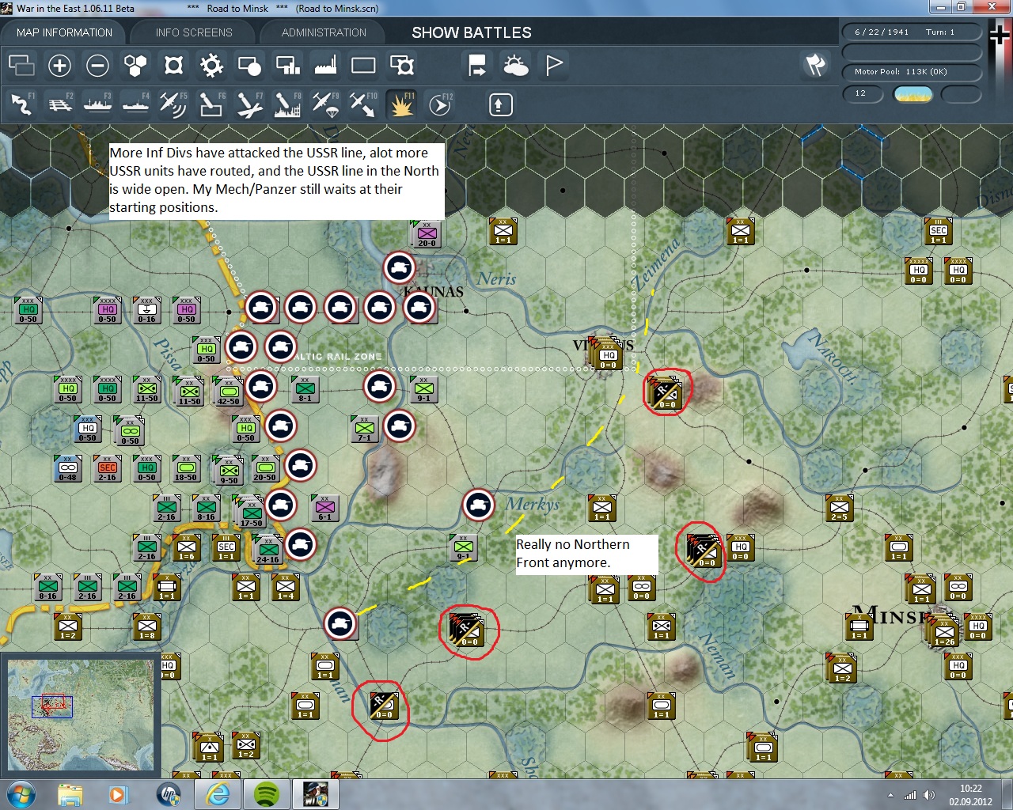Click the cog-shaped toolbar icon
This screenshot has height=810, width=1013.
[x=211, y=65]
